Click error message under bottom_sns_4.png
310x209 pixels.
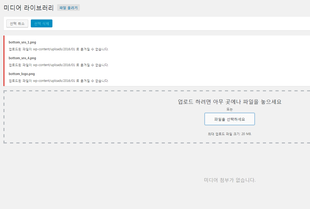58,65
